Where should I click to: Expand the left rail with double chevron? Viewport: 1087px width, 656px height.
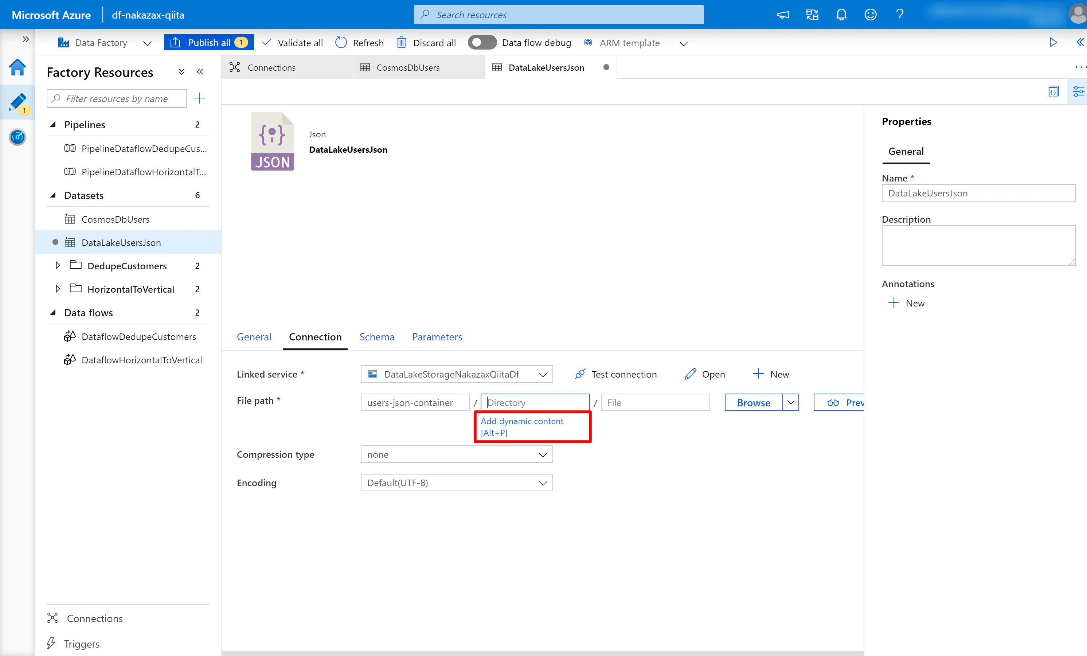[26, 39]
